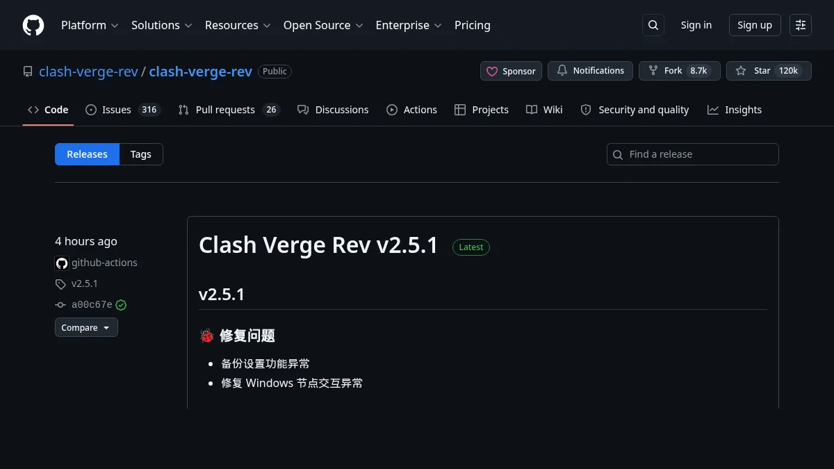Viewport: 834px width, 469px height.
Task: Focus the Find a release field
Action: [693, 154]
